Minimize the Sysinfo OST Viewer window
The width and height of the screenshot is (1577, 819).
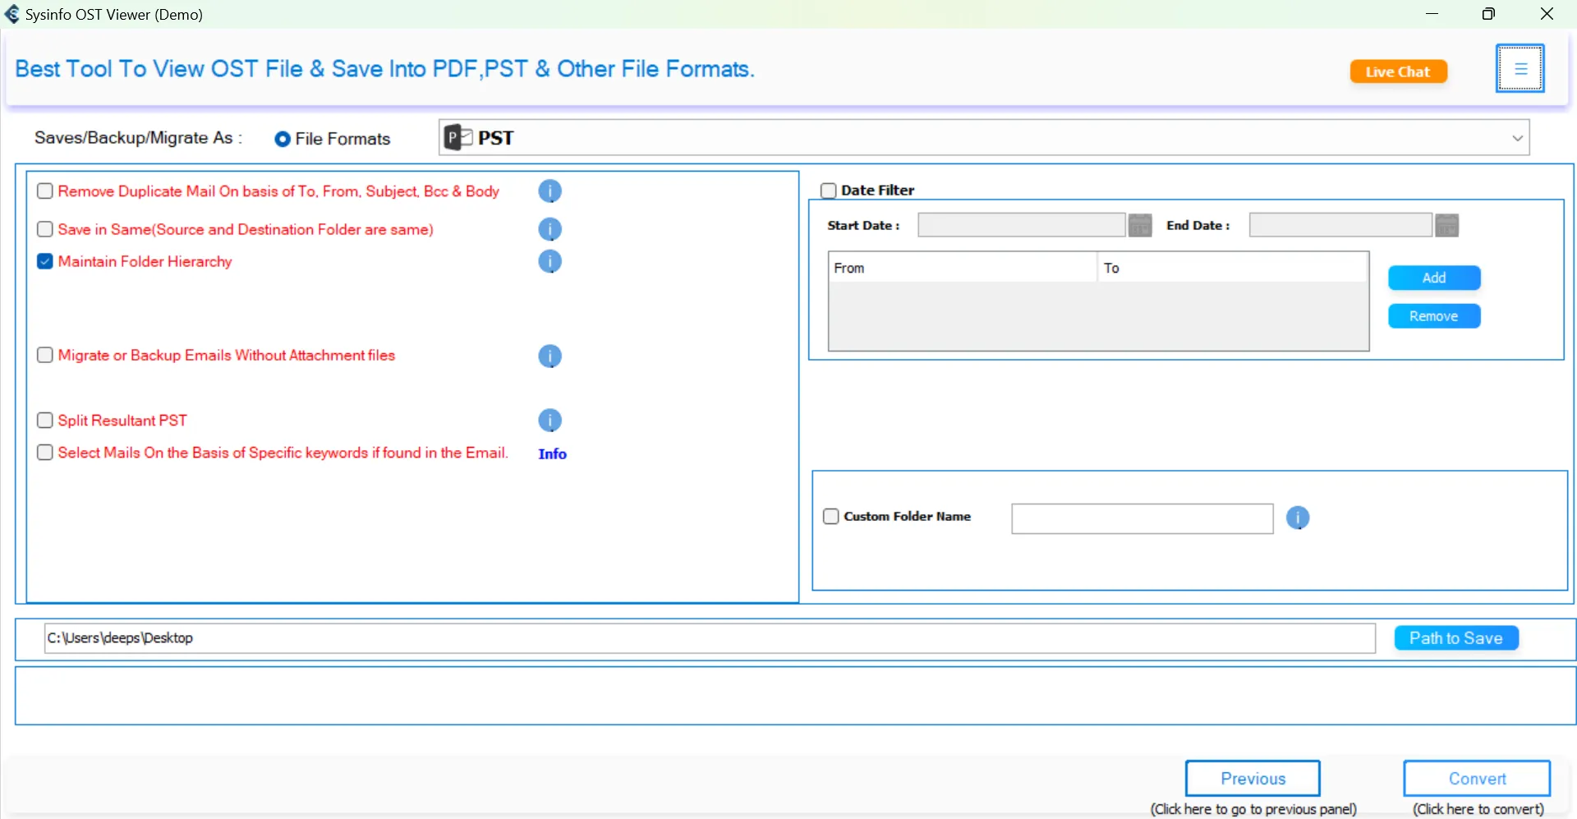point(1432,14)
